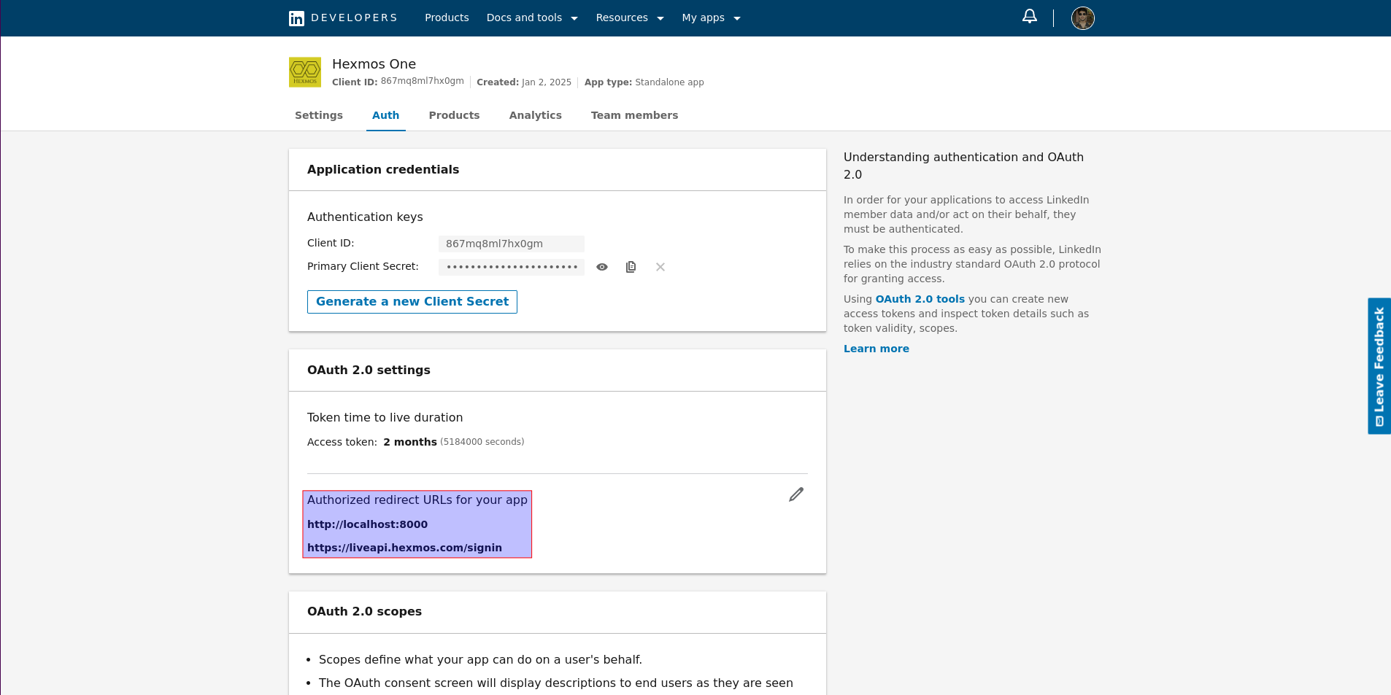Viewport: 1391px width, 695px height.
Task: Click the Leave Feedback side button
Action: [1379, 366]
